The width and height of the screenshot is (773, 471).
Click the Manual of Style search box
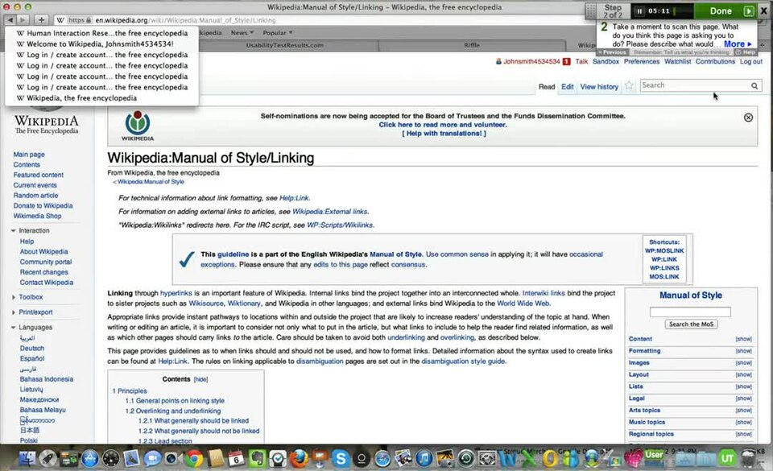[x=690, y=312]
